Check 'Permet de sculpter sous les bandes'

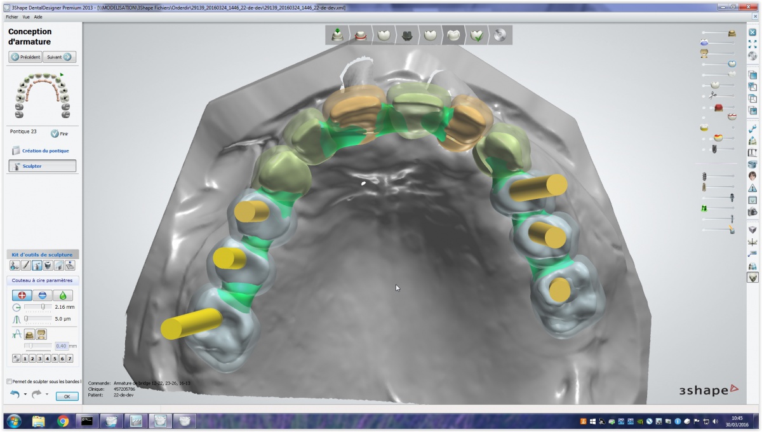9,382
